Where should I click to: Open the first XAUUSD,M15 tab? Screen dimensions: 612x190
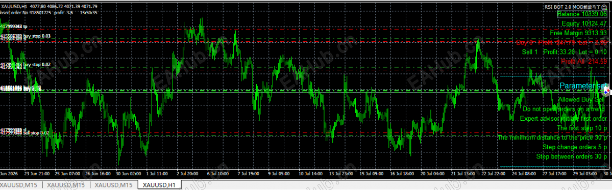pyautogui.click(x=19, y=185)
